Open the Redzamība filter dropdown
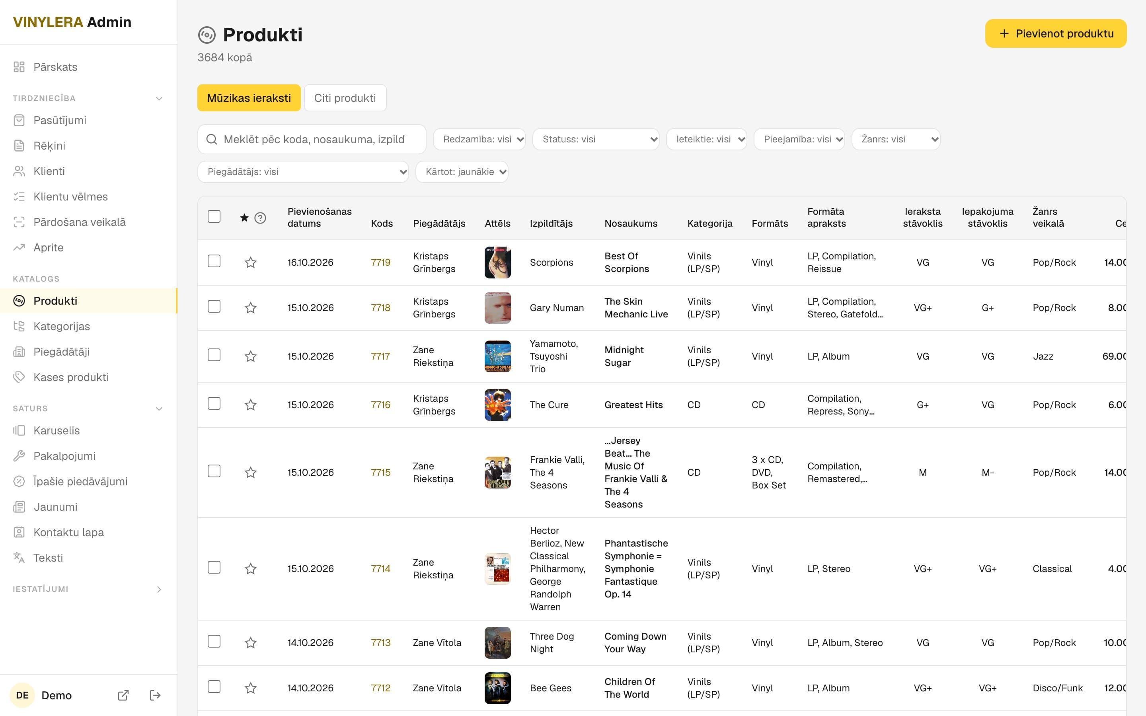The image size is (1146, 716). (479, 139)
